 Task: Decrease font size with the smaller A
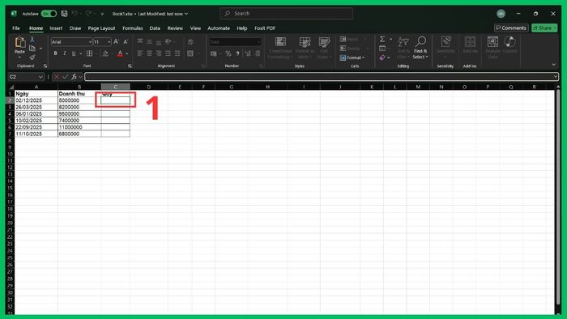[x=126, y=42]
